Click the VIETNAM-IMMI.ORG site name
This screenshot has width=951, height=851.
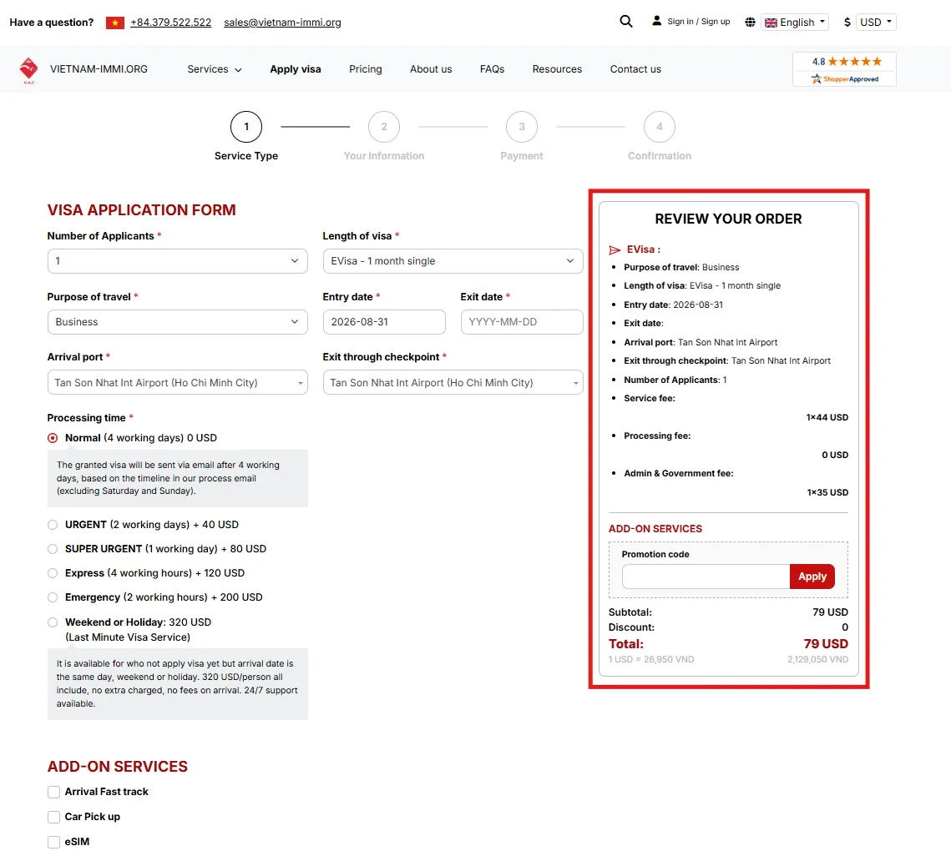[x=99, y=69]
